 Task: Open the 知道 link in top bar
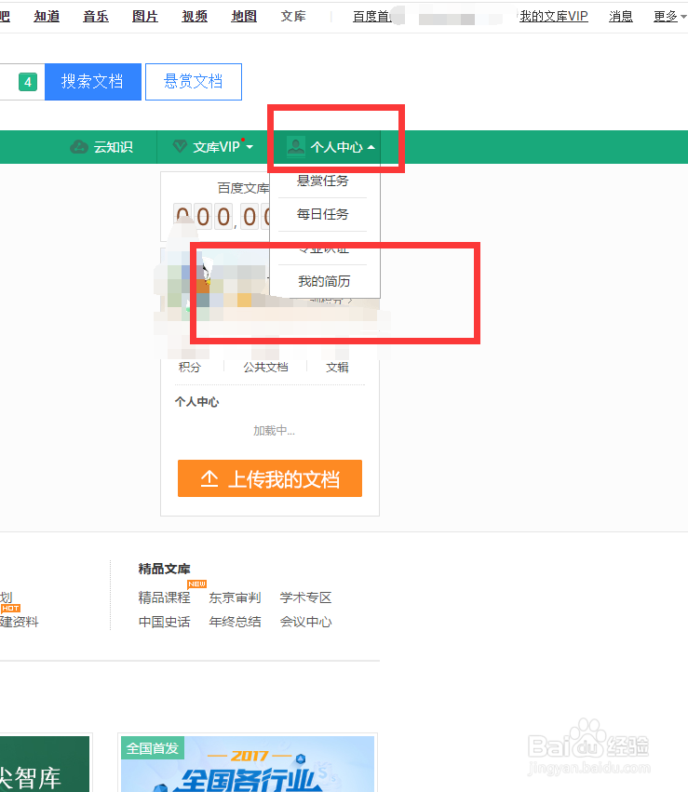pyautogui.click(x=47, y=16)
